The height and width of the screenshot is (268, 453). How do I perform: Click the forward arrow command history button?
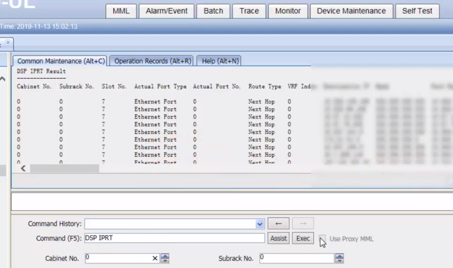pos(303,223)
